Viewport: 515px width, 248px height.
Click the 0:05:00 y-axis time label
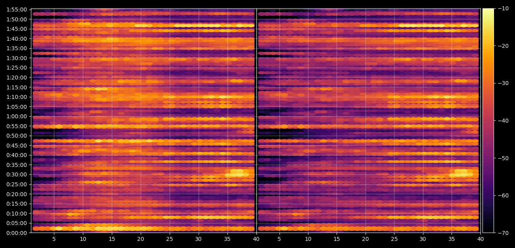[x=17, y=223]
